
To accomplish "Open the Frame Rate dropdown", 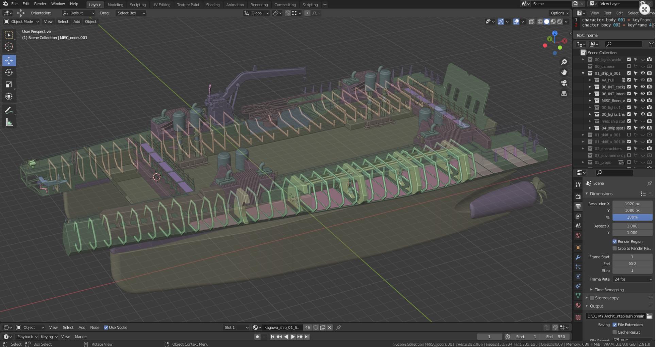I will coord(632,279).
